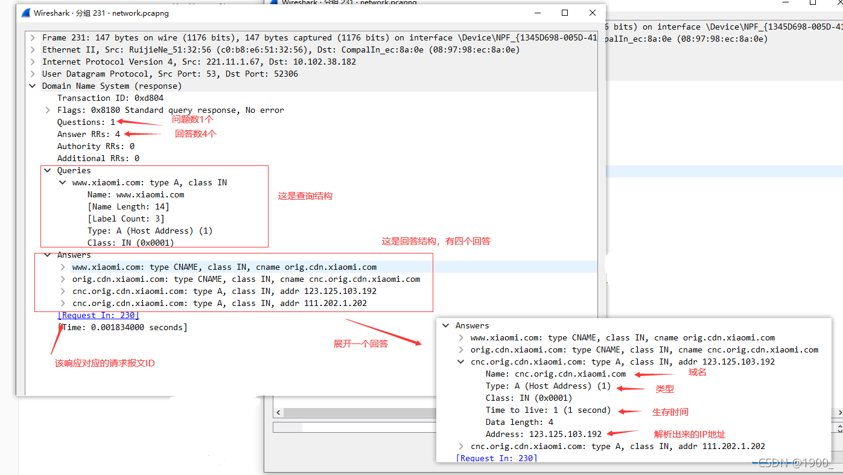This screenshot has height=475, width=843.
Task: Expand the Flags: 0x8180 row
Action: pos(48,110)
